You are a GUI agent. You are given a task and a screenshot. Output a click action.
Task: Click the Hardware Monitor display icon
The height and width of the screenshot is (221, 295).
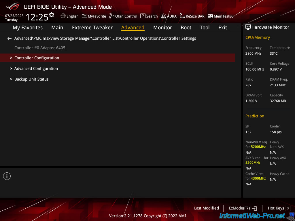click(248, 27)
